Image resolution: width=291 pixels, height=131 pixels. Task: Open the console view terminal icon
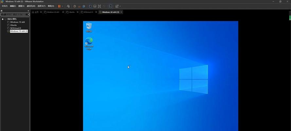tap(110, 6)
